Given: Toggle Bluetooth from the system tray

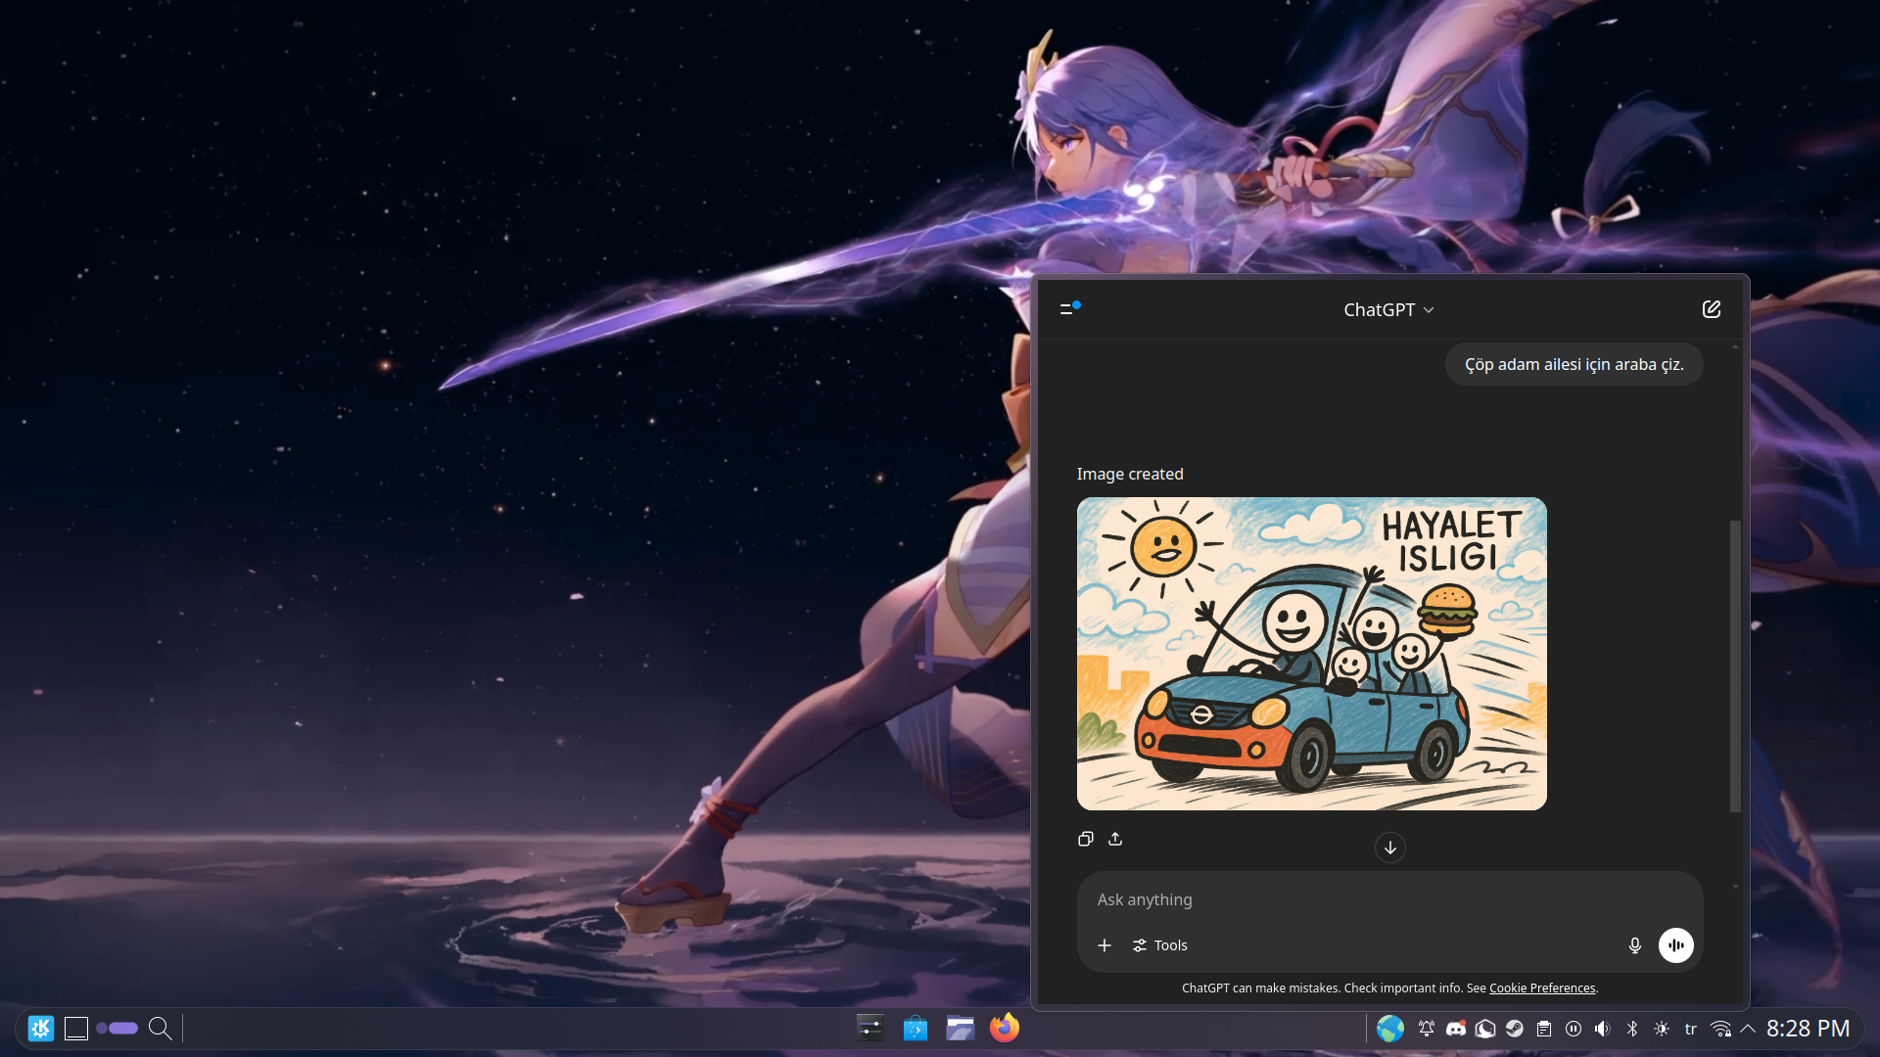Looking at the screenshot, I should (x=1631, y=1029).
